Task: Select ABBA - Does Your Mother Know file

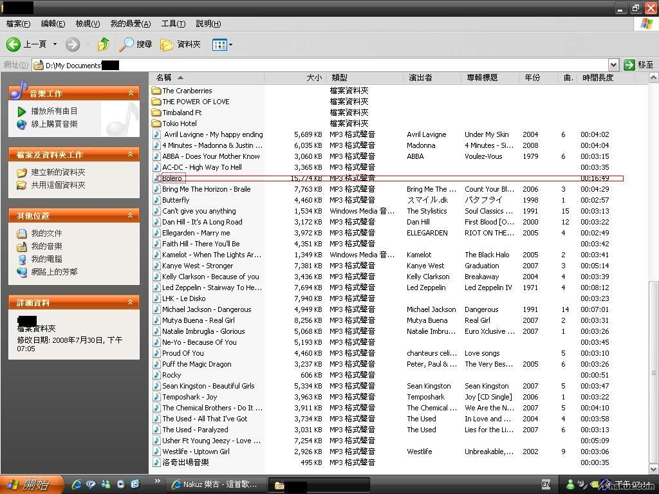Action: coord(211,156)
